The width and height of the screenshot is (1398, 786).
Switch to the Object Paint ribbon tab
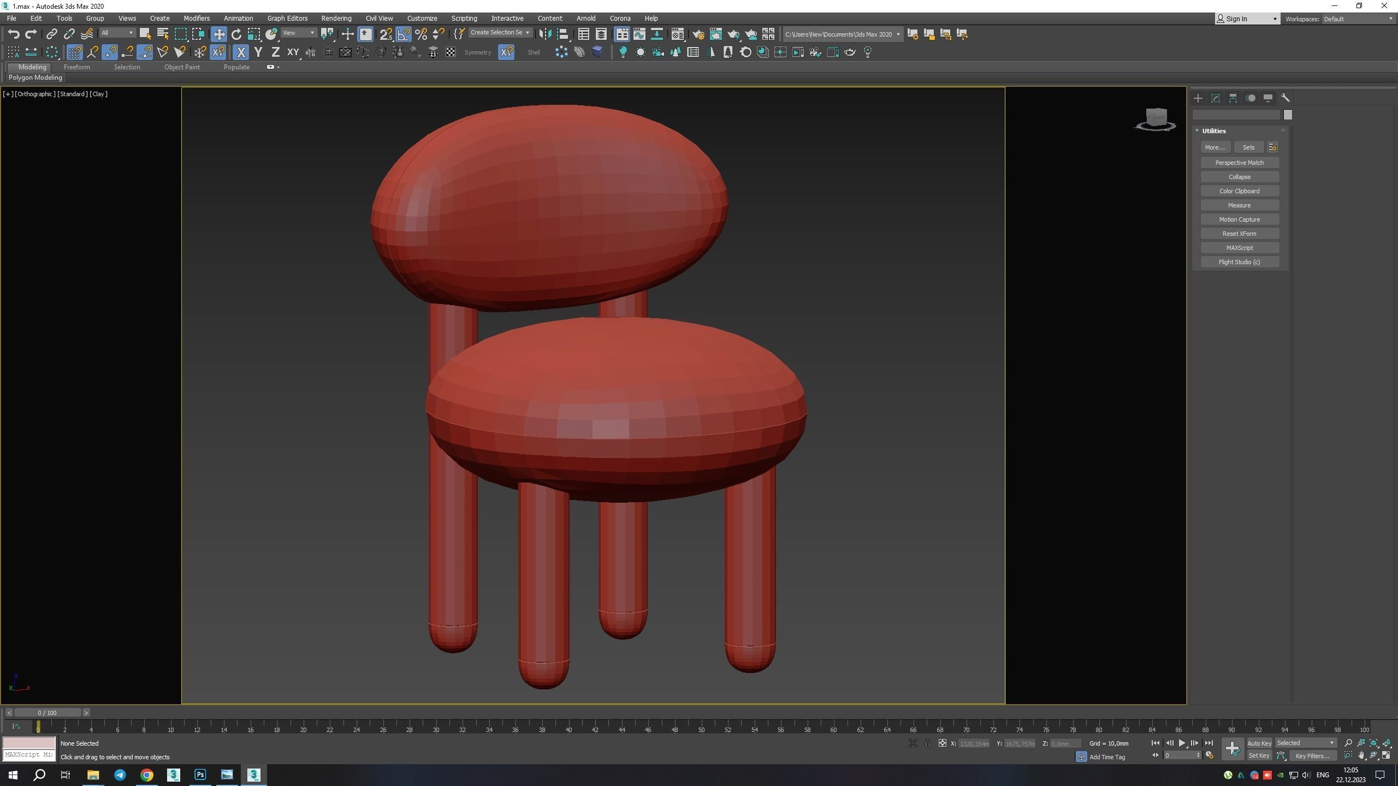coord(182,67)
